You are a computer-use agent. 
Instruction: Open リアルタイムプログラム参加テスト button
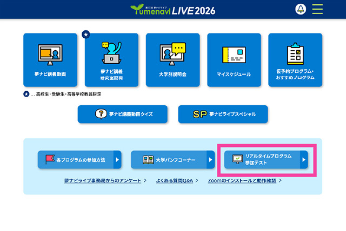click(266, 160)
